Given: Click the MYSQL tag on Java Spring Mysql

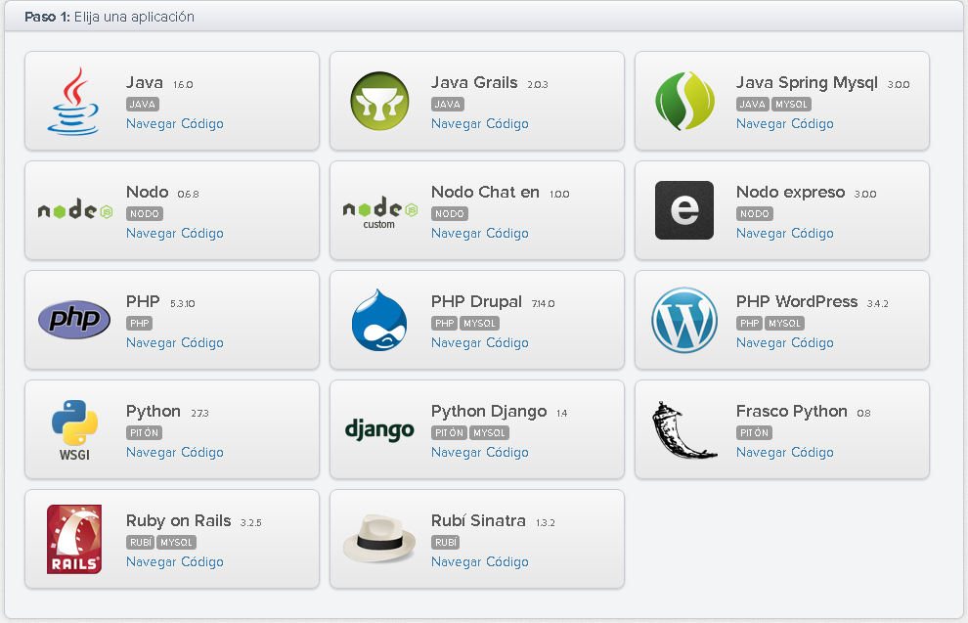Looking at the screenshot, I should click(x=791, y=105).
